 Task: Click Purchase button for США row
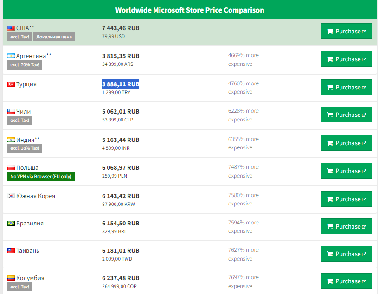coord(346,31)
